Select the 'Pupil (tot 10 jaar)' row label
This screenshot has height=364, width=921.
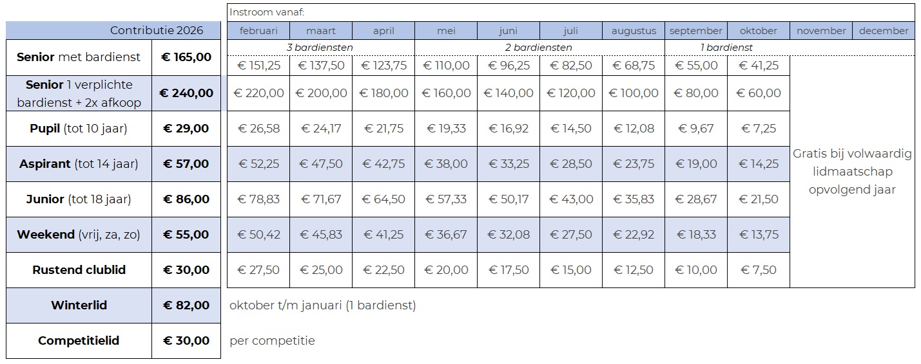(x=79, y=129)
